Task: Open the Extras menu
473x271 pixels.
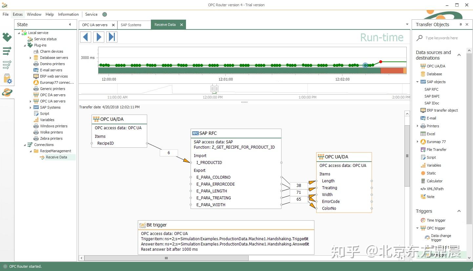Action: (x=18, y=14)
